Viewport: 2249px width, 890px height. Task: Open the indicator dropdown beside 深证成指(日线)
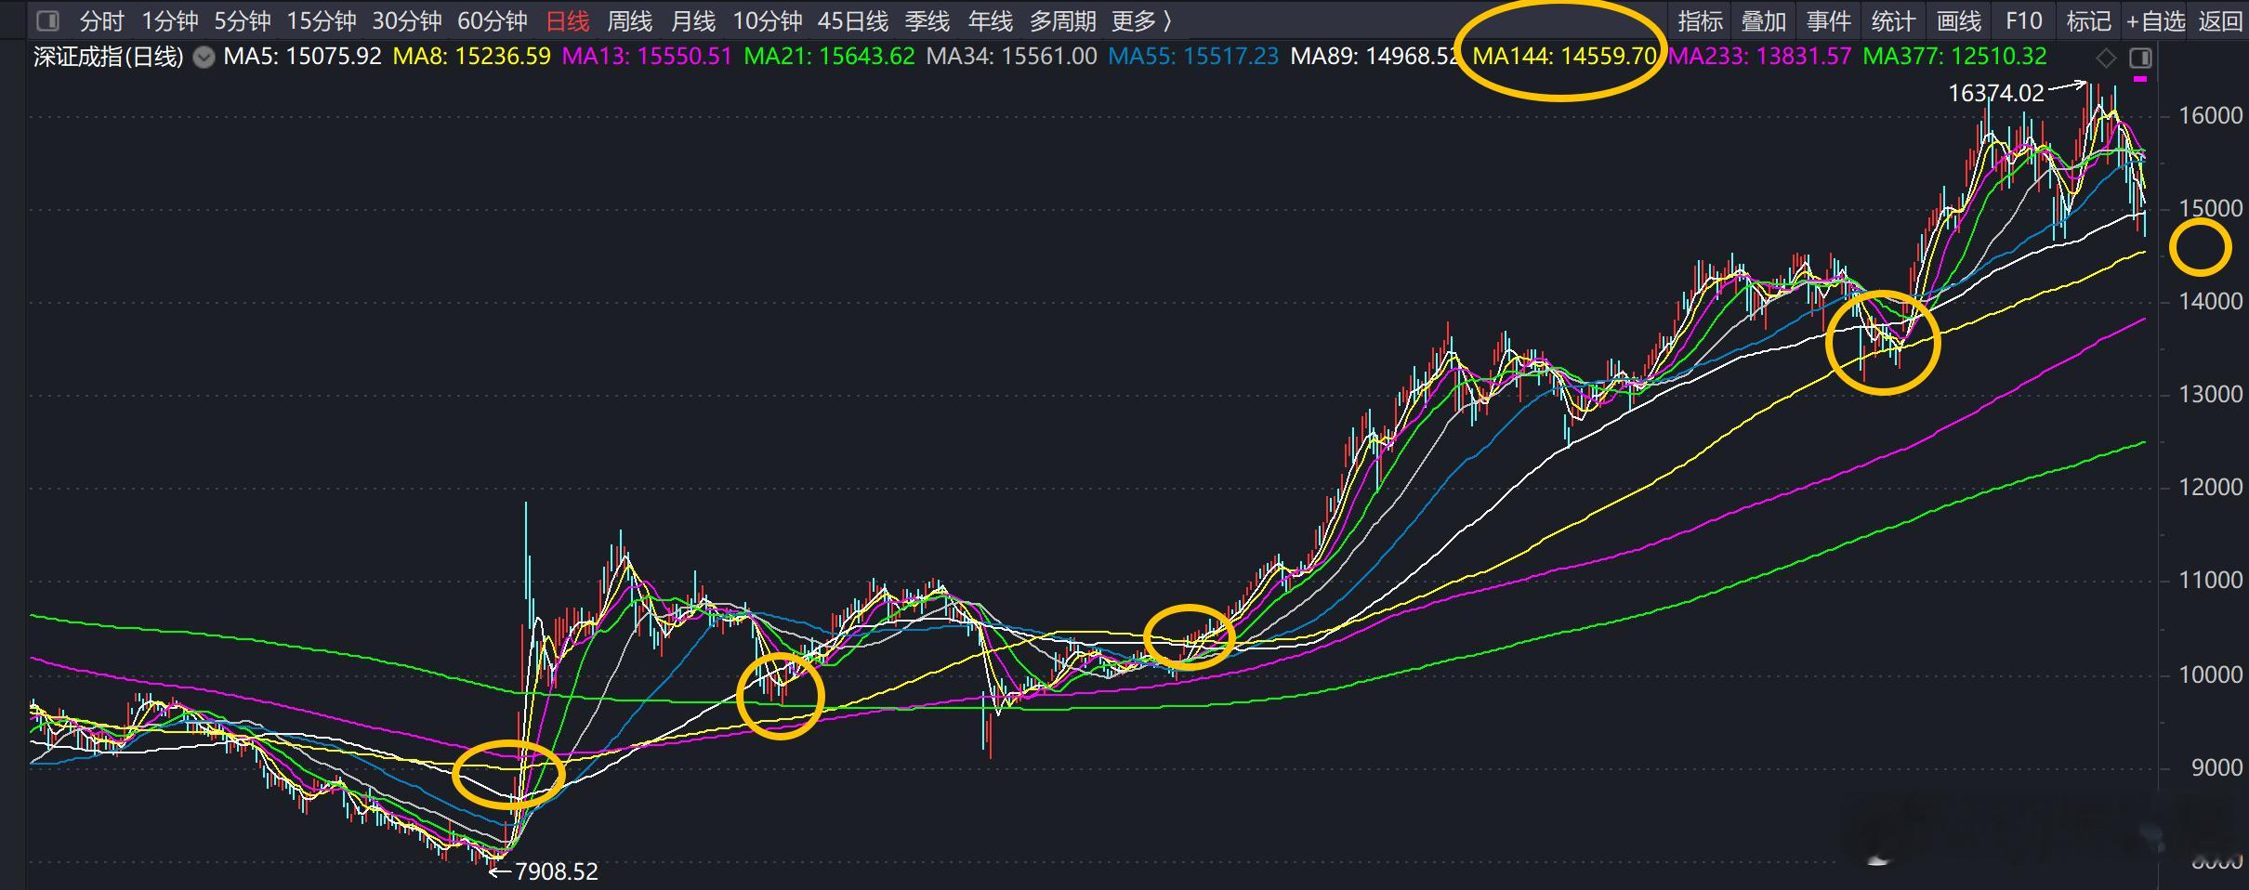coord(204,58)
